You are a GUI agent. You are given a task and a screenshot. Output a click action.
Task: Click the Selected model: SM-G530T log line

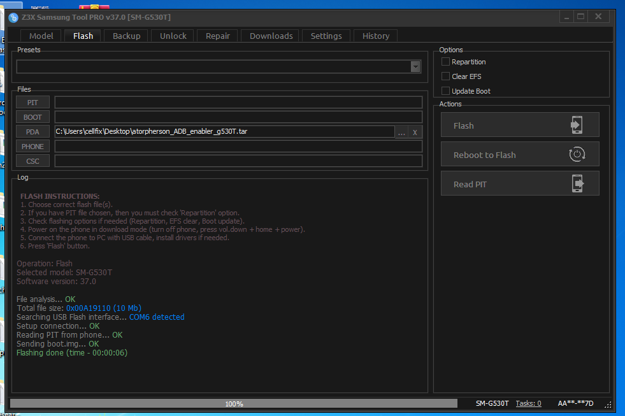tap(64, 273)
